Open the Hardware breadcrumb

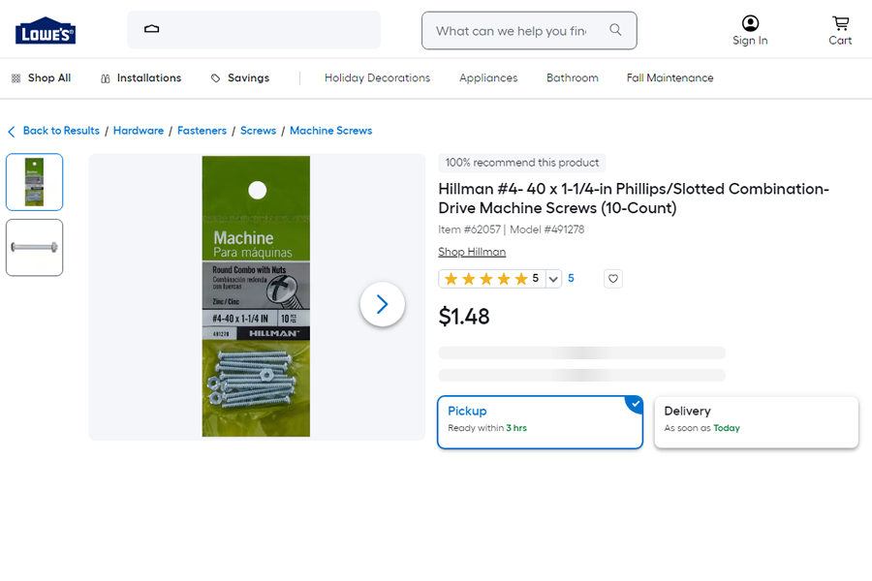tap(139, 131)
